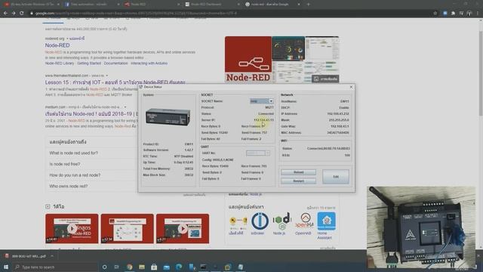483x272 pixels.
Task: Select the node-red Google search tab
Action: point(272,5)
